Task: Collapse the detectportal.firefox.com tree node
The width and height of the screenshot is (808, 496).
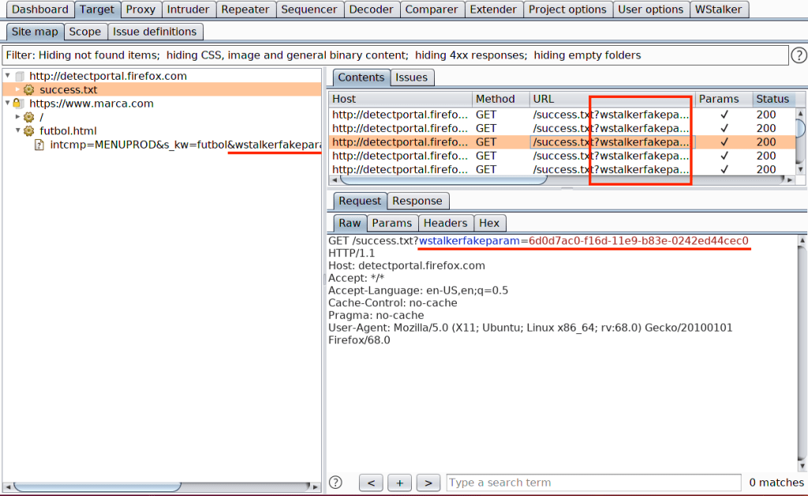Action: 8,77
